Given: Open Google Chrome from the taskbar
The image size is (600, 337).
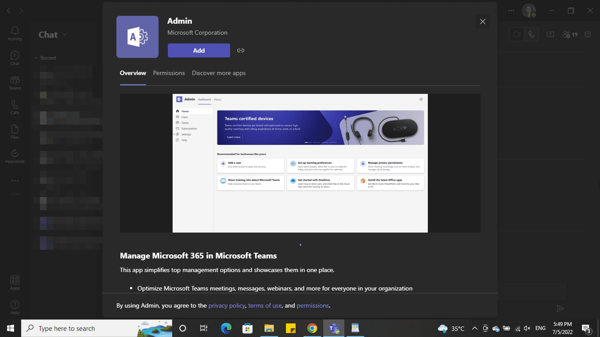Looking at the screenshot, I should tap(312, 328).
